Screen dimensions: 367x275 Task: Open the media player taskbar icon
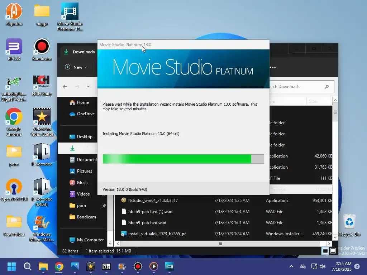(x=153, y=266)
